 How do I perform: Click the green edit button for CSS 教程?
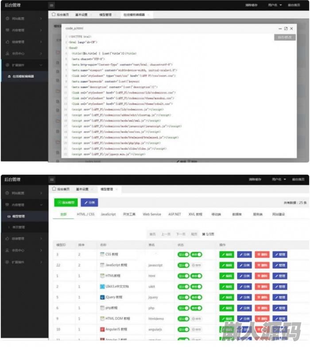click(x=227, y=255)
